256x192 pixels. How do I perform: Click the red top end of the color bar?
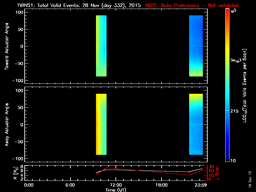tap(227, 12)
